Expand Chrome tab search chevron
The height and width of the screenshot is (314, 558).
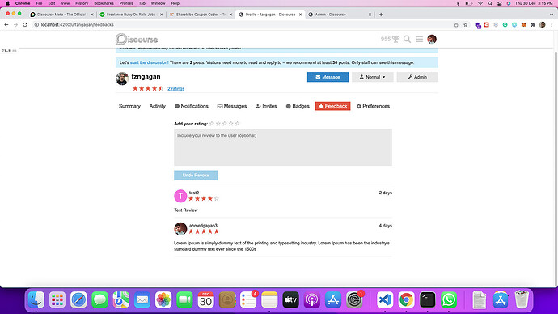tap(552, 15)
